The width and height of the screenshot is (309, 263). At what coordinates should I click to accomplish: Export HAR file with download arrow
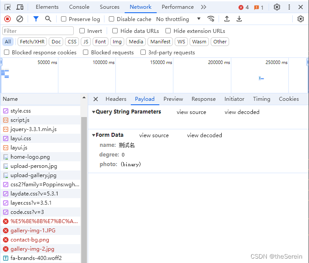(x=239, y=19)
